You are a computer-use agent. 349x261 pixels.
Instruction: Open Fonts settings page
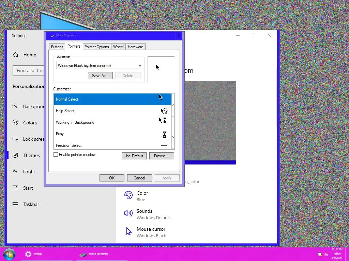tap(26, 172)
